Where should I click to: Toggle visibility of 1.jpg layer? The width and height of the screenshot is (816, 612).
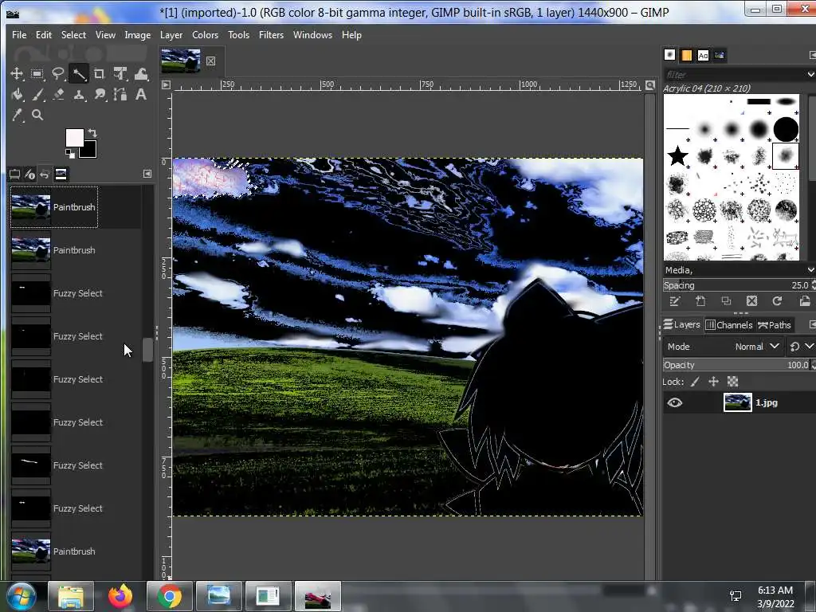[x=674, y=402]
